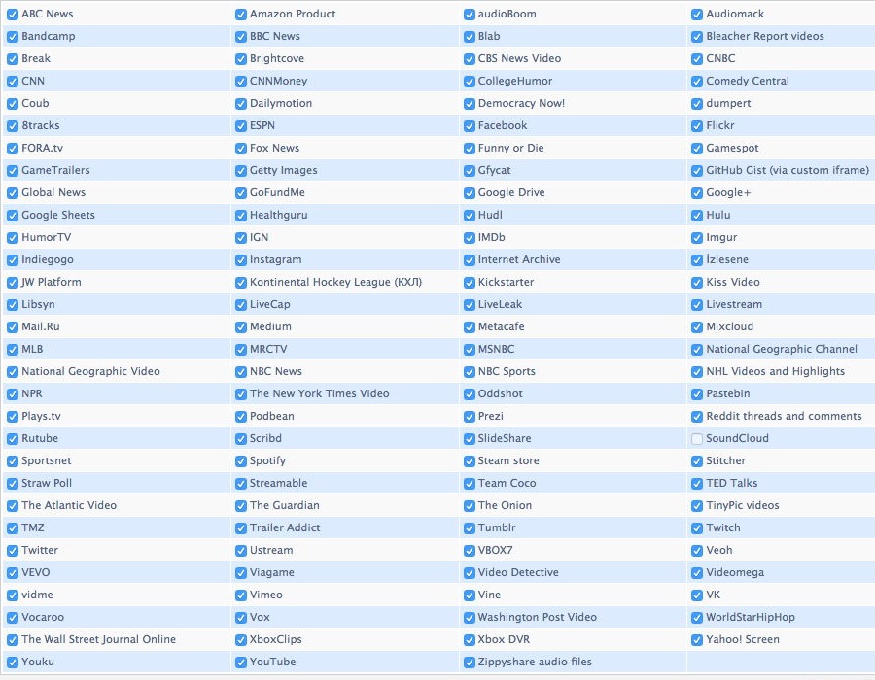This screenshot has height=680, width=875.
Task: Toggle the Tumblr checkbox
Action: [x=469, y=528]
